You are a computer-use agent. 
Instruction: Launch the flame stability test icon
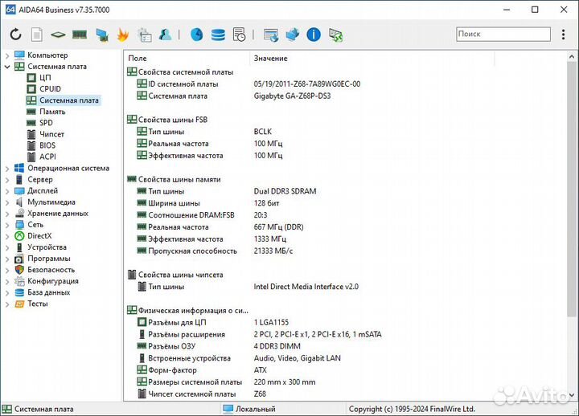122,35
